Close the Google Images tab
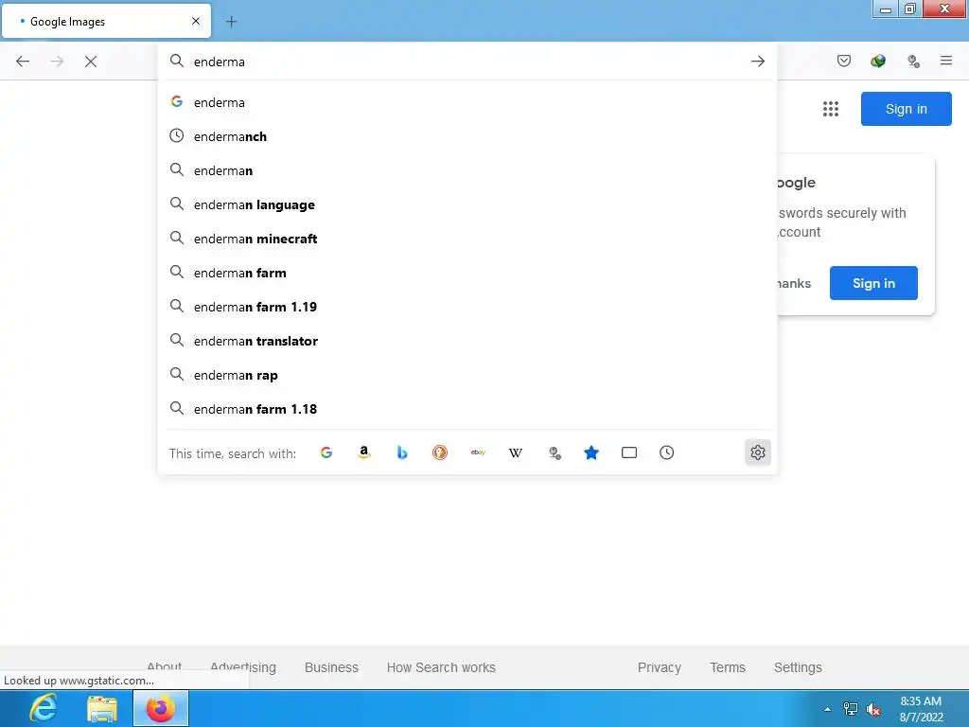 coord(196,21)
